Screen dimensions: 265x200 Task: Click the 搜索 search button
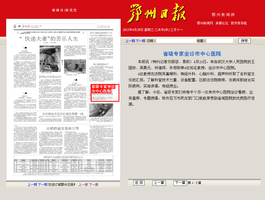tap(245, 41)
